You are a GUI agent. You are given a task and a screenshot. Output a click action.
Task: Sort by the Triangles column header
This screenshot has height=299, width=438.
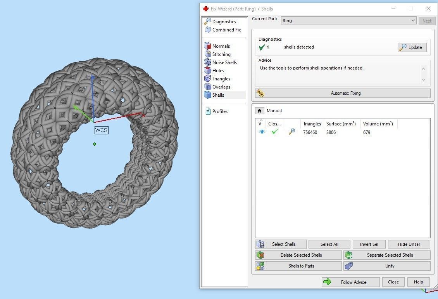tap(312, 124)
